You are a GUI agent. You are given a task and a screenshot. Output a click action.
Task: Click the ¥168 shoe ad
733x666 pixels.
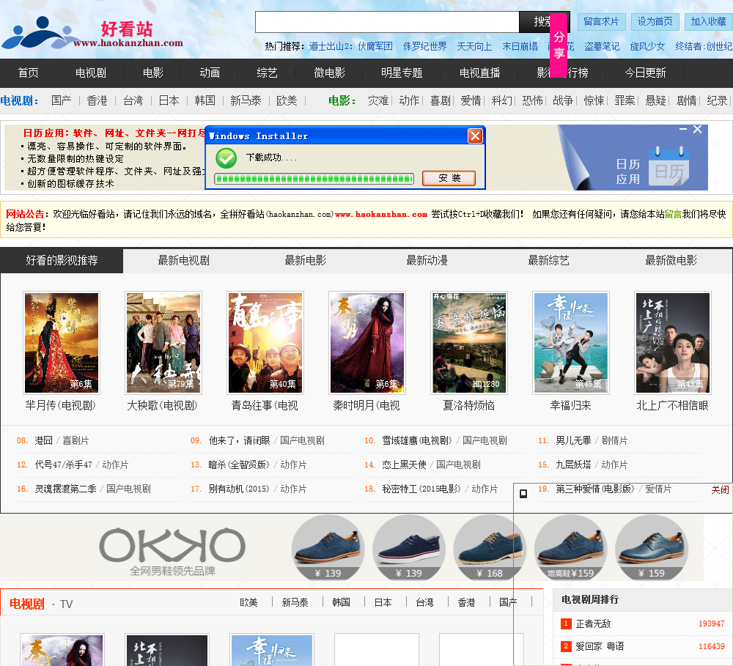pos(490,548)
